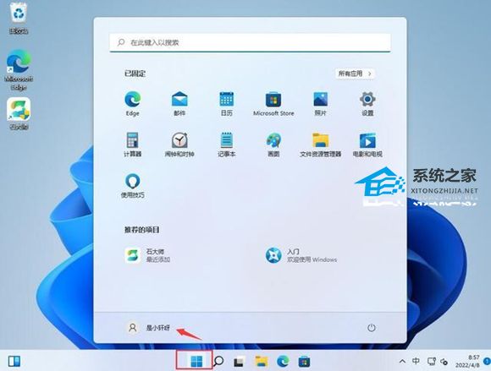This screenshot has width=491, height=371.
Task: Launch the Calculator (计算器) app
Action: click(x=133, y=145)
